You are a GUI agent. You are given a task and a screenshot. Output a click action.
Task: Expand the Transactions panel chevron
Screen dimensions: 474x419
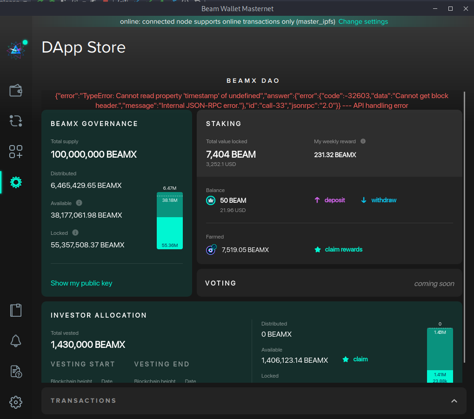click(x=454, y=401)
